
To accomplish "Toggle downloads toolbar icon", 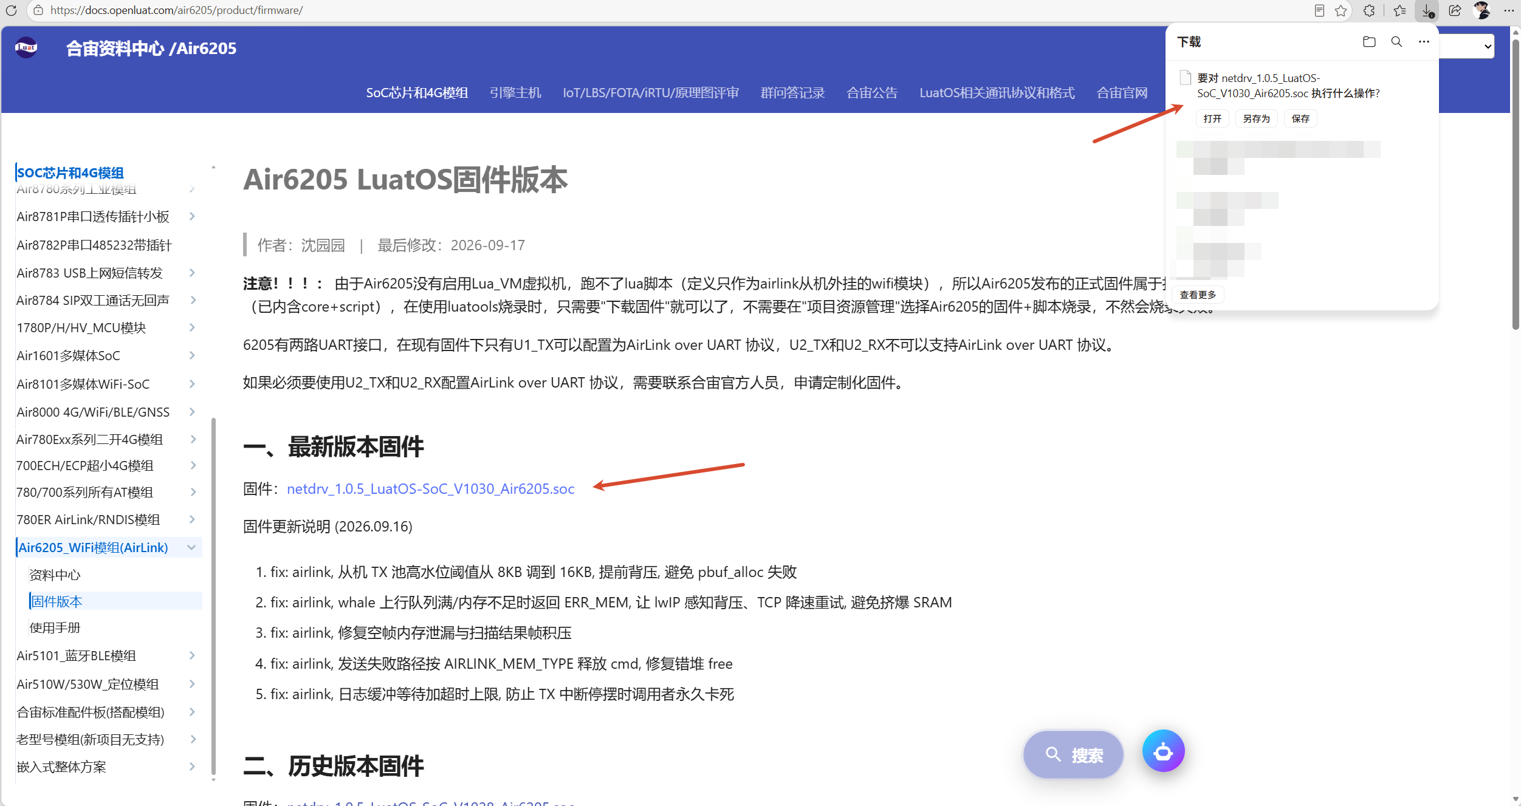I will [1427, 10].
